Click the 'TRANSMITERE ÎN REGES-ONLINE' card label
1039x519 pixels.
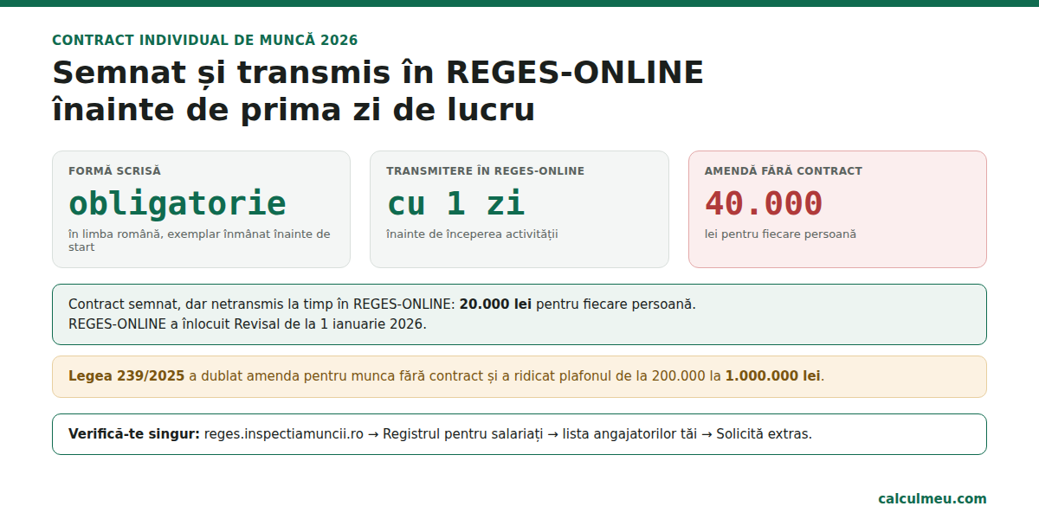tap(485, 171)
